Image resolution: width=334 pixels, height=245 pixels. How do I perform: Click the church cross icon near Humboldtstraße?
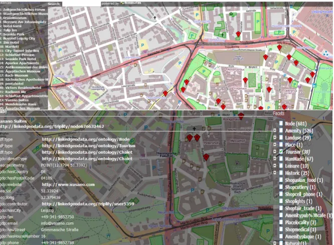[155, 18]
